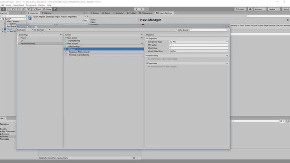Select the New action map entry
290x163 pixels.
[x=40, y=43]
